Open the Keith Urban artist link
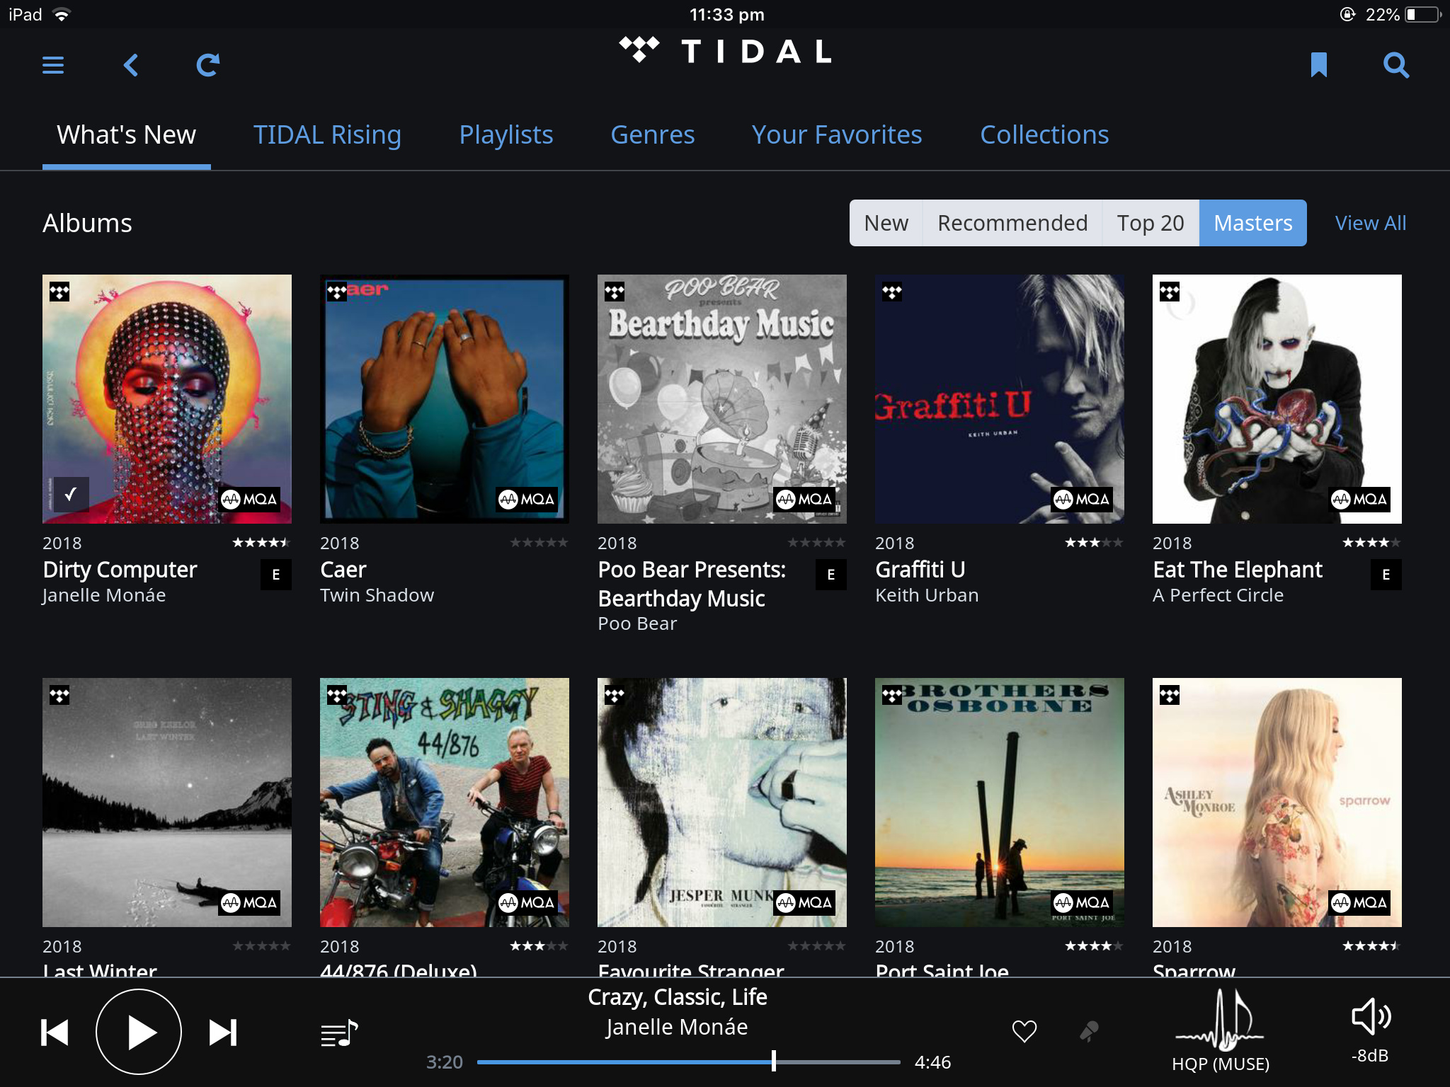1450x1087 pixels. [927, 595]
